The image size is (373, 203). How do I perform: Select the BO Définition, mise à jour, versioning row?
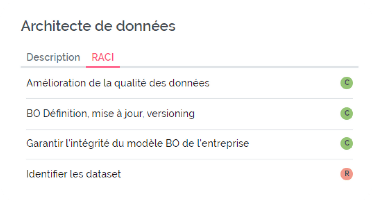(111, 113)
